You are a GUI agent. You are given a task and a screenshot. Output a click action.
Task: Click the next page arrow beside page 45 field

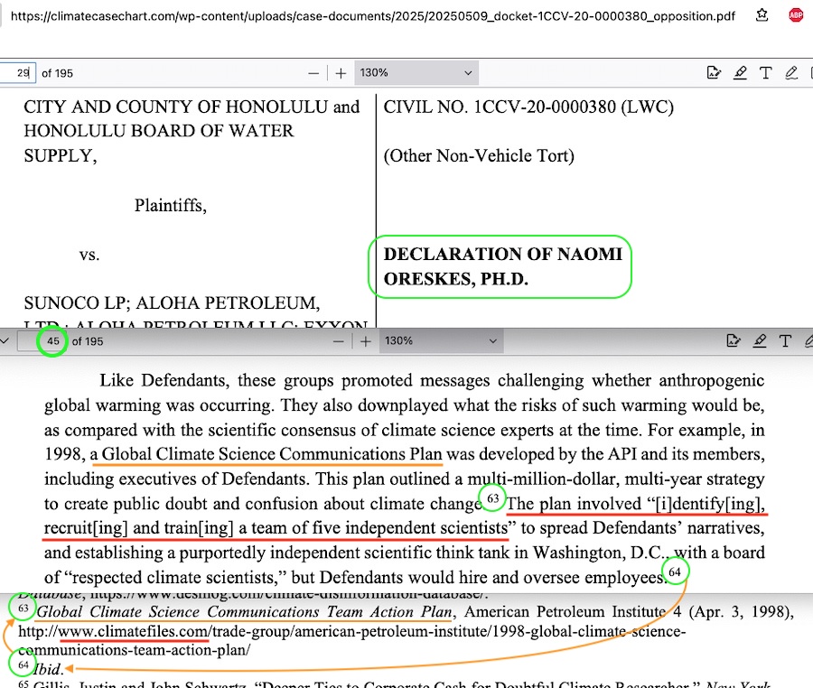(6, 341)
